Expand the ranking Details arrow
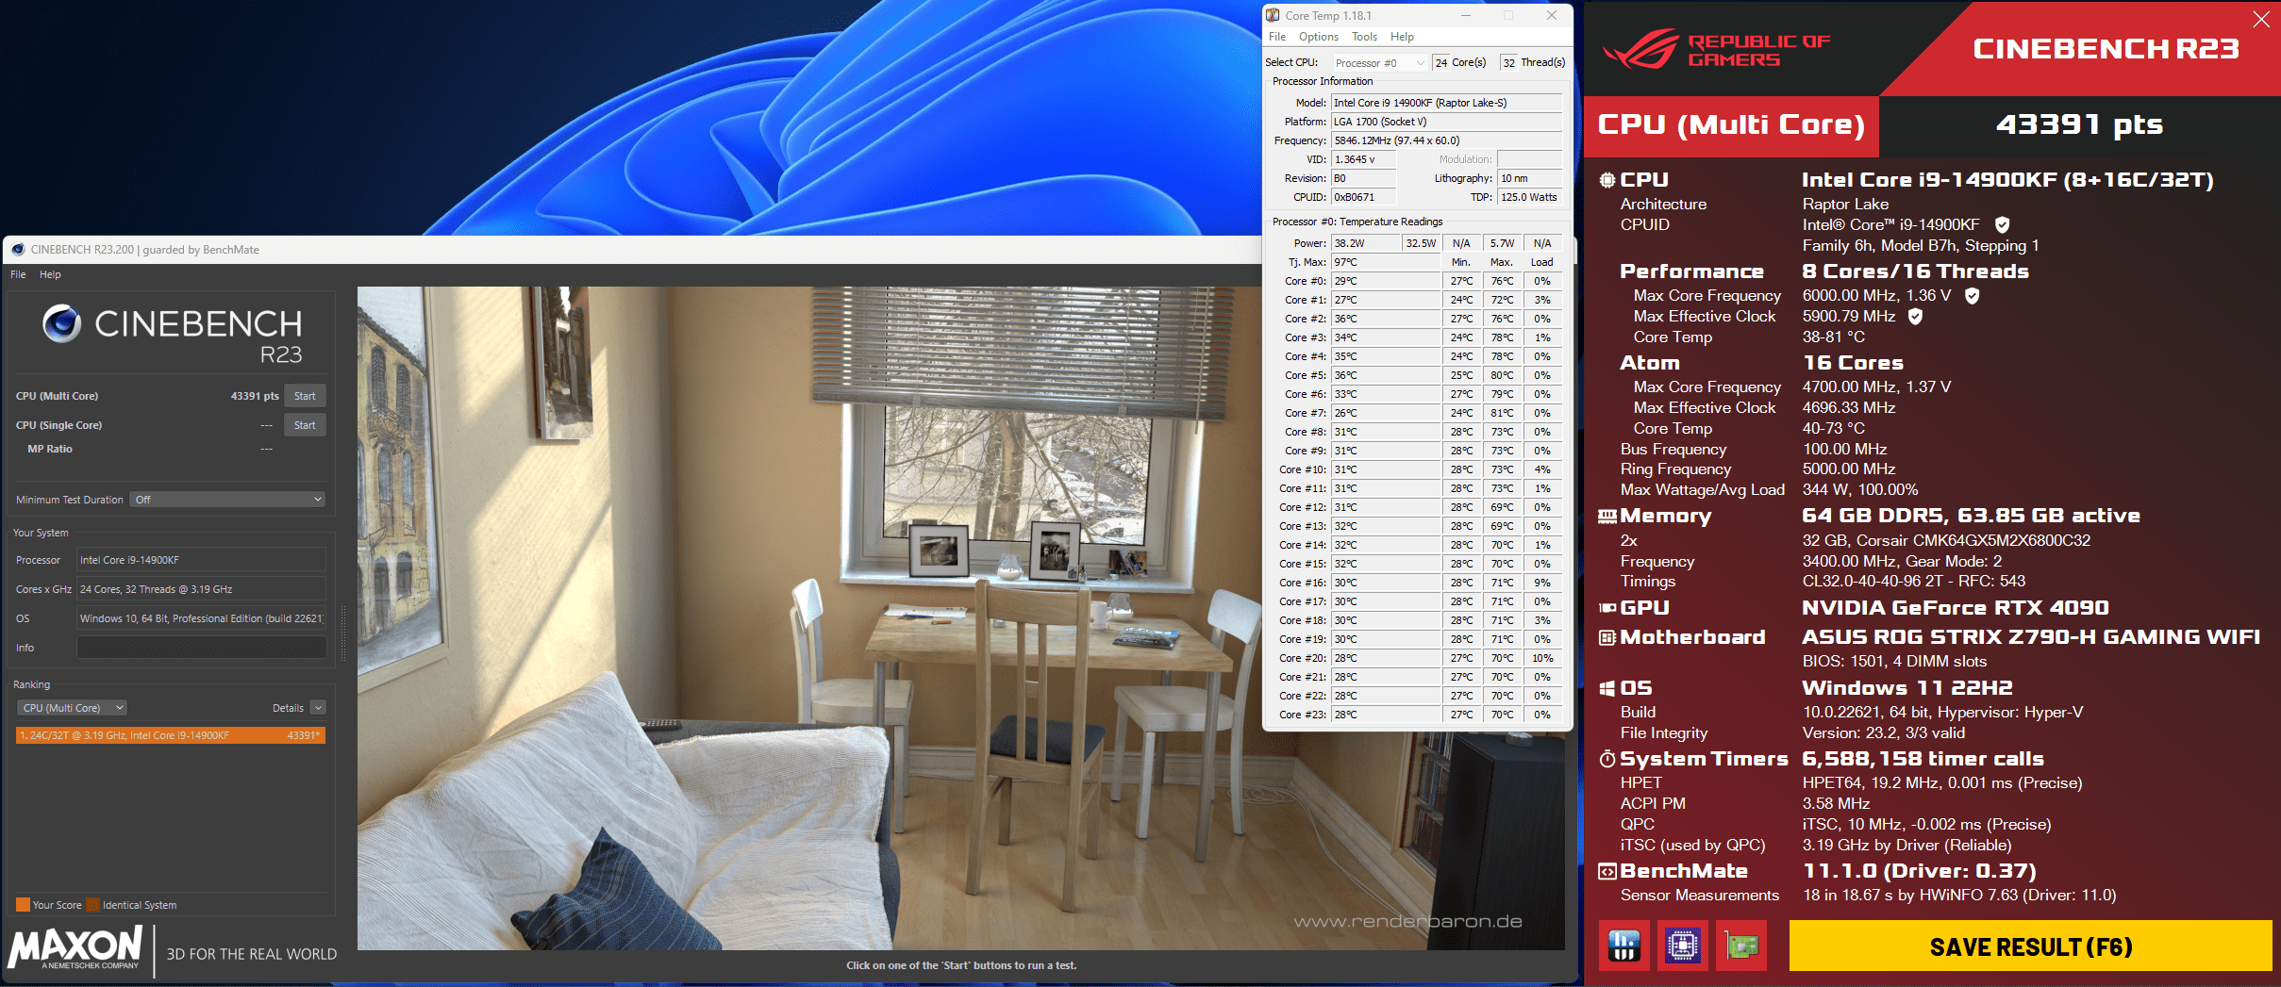This screenshot has width=2281, height=987. point(318,708)
